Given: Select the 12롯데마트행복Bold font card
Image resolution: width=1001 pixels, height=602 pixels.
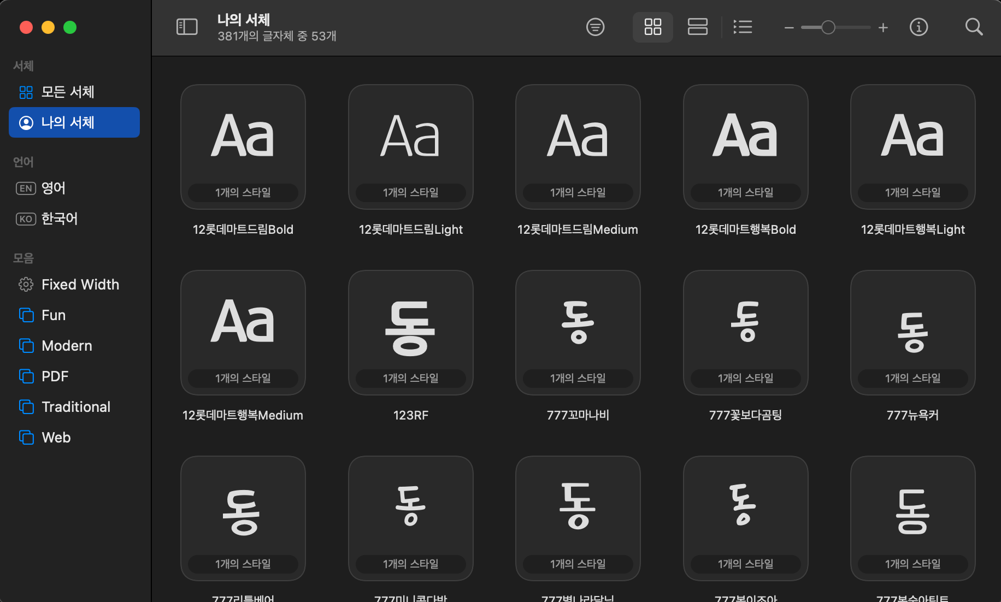Looking at the screenshot, I should click(746, 146).
